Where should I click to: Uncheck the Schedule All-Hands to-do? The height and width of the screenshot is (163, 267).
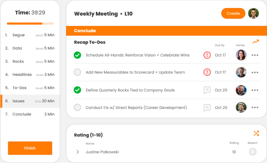pos(77,55)
